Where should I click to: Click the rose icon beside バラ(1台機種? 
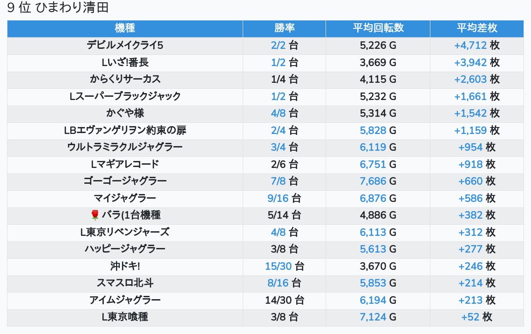[x=95, y=215]
